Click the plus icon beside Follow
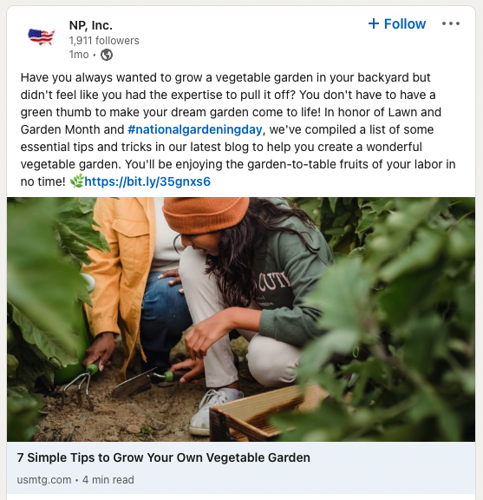The width and height of the screenshot is (483, 500). 374,23
